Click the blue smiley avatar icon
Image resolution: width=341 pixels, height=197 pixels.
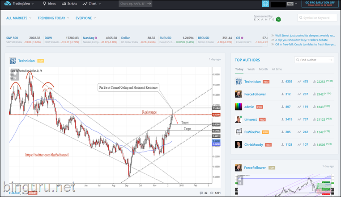(265, 4)
